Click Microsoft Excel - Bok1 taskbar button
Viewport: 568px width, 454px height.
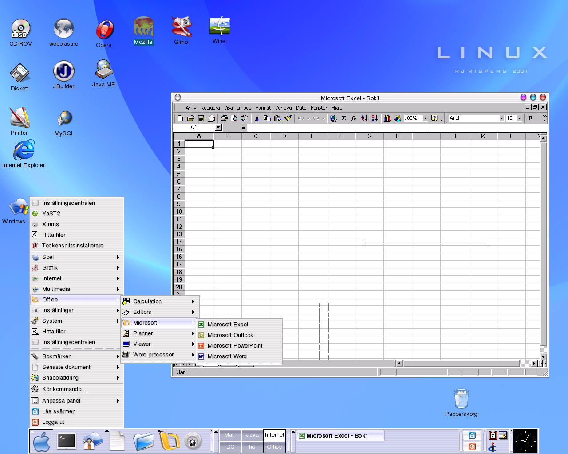340,436
